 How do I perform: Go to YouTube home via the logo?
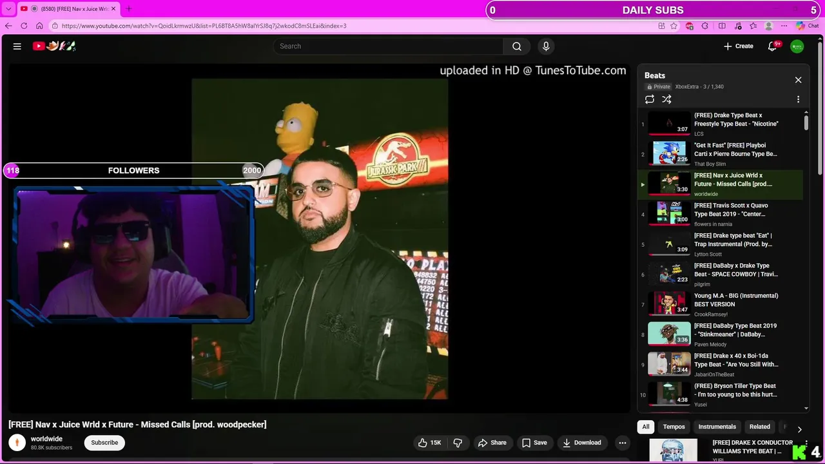(54, 46)
